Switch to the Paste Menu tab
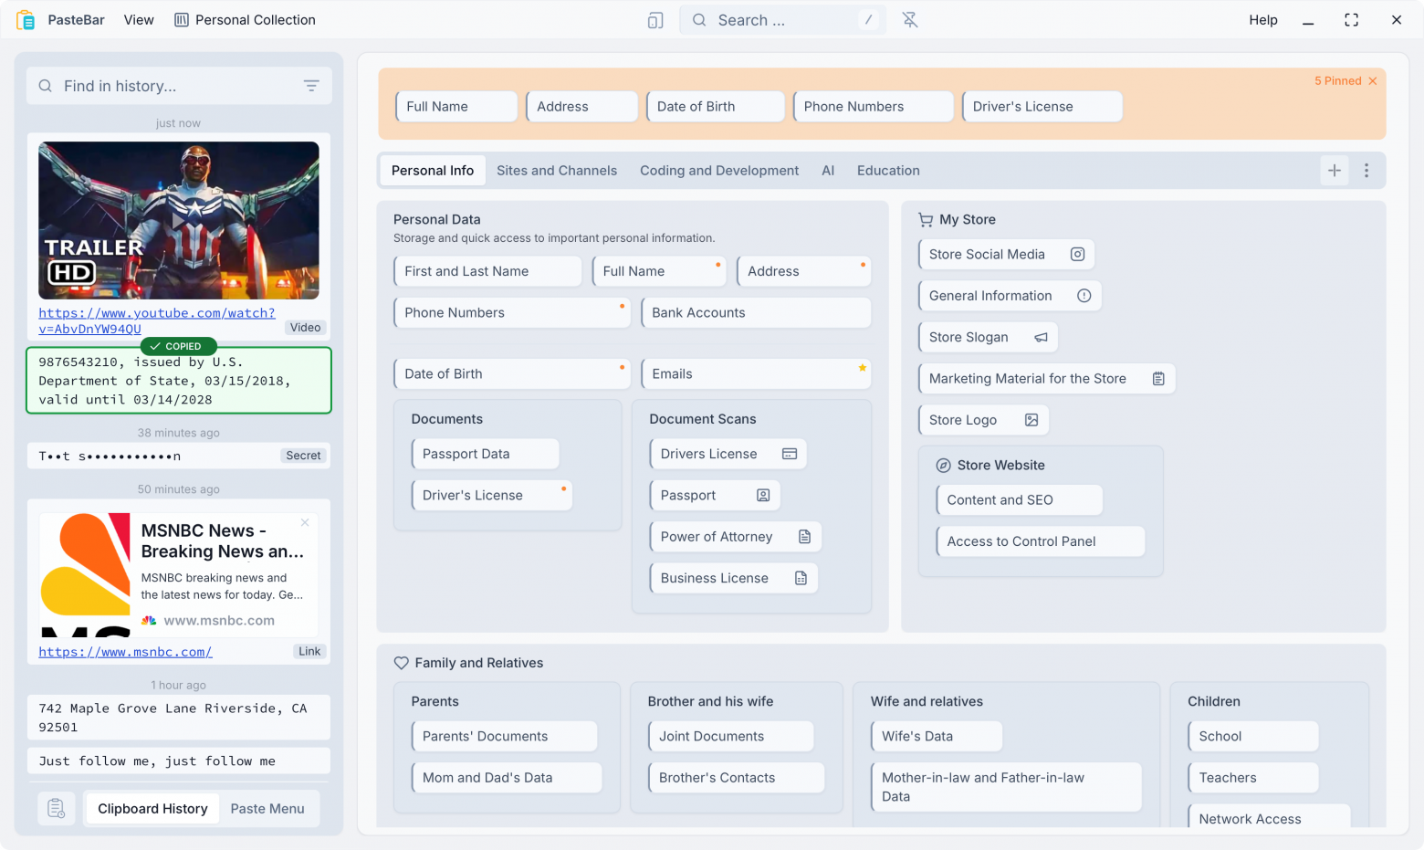 (267, 809)
